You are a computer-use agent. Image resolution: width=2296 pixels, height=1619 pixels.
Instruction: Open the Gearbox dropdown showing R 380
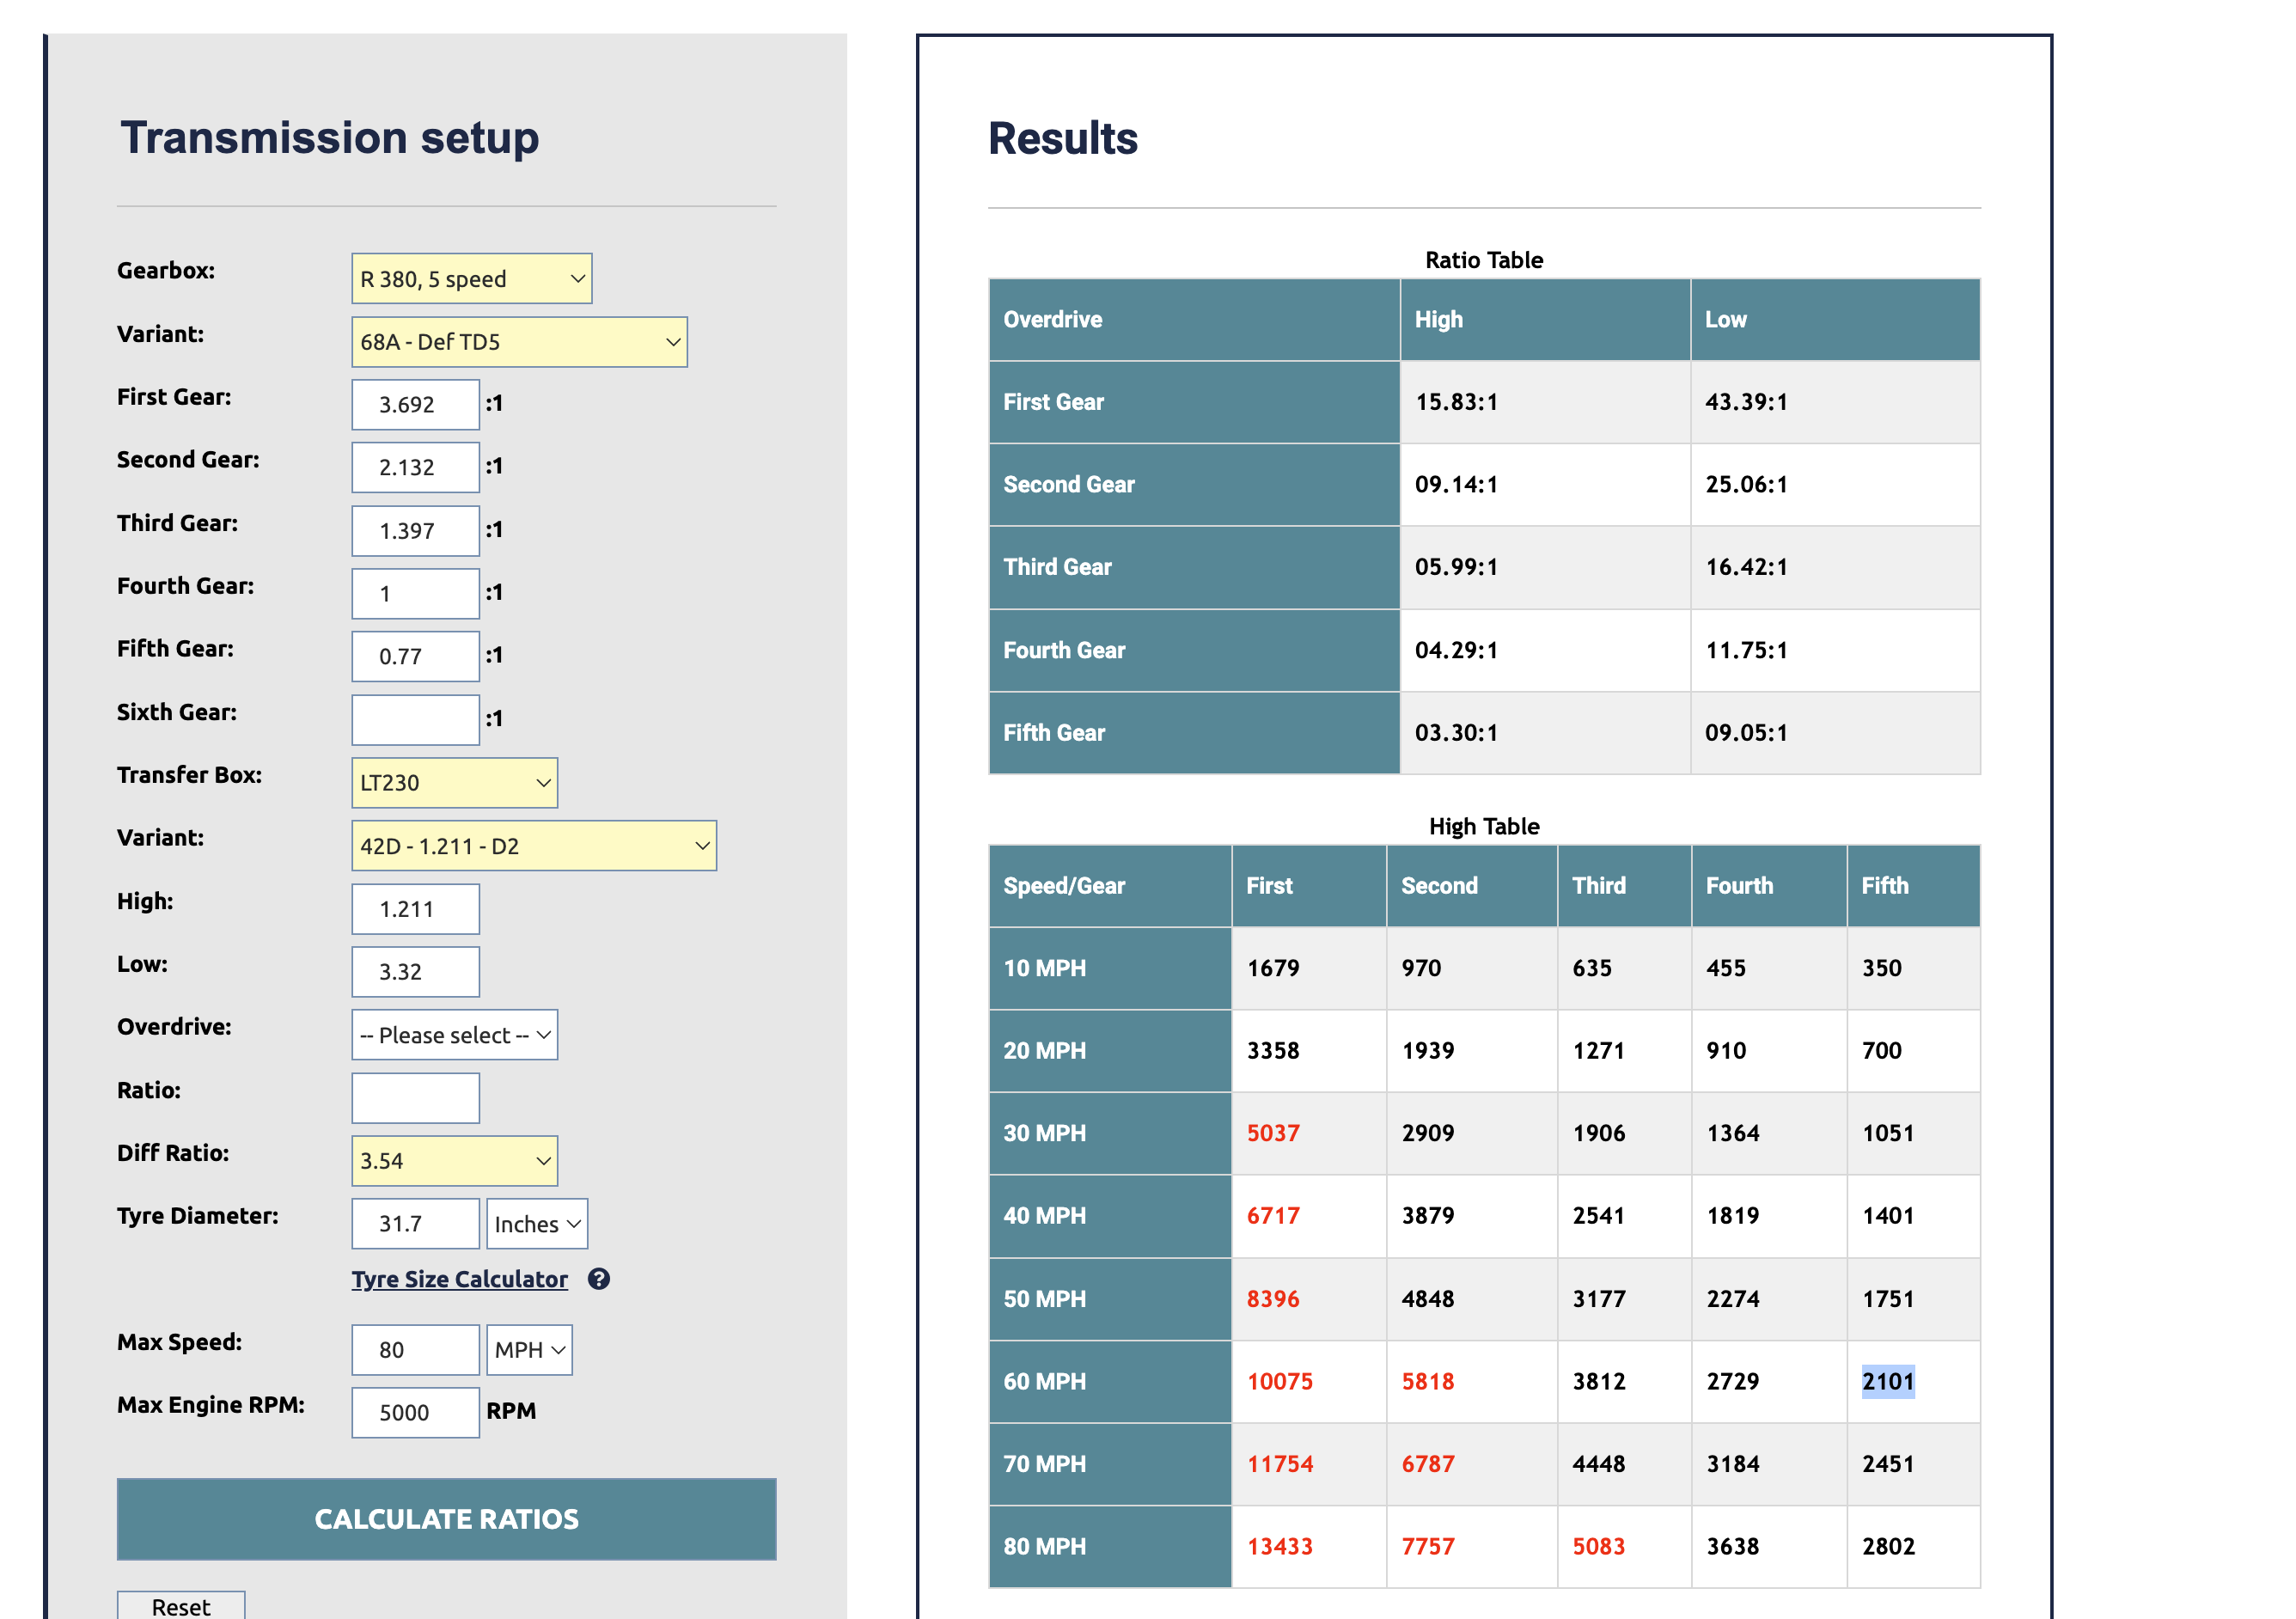(x=471, y=278)
